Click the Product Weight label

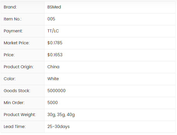coord(20,115)
